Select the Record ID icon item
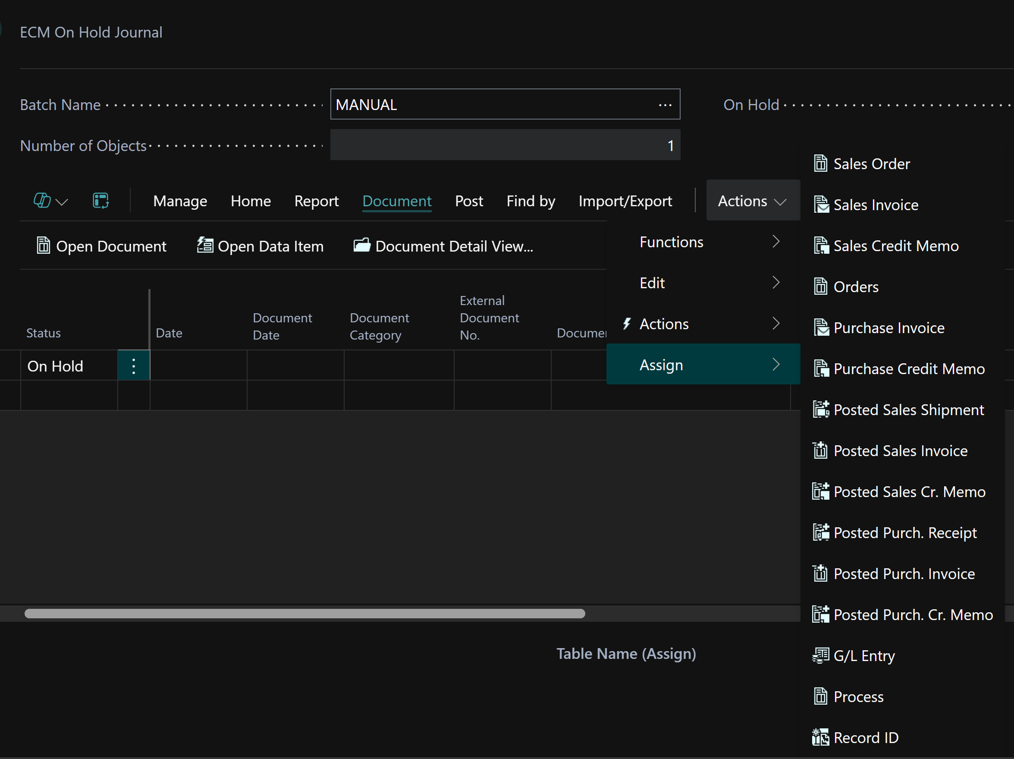Screen dimensions: 1014x759 click(x=821, y=737)
